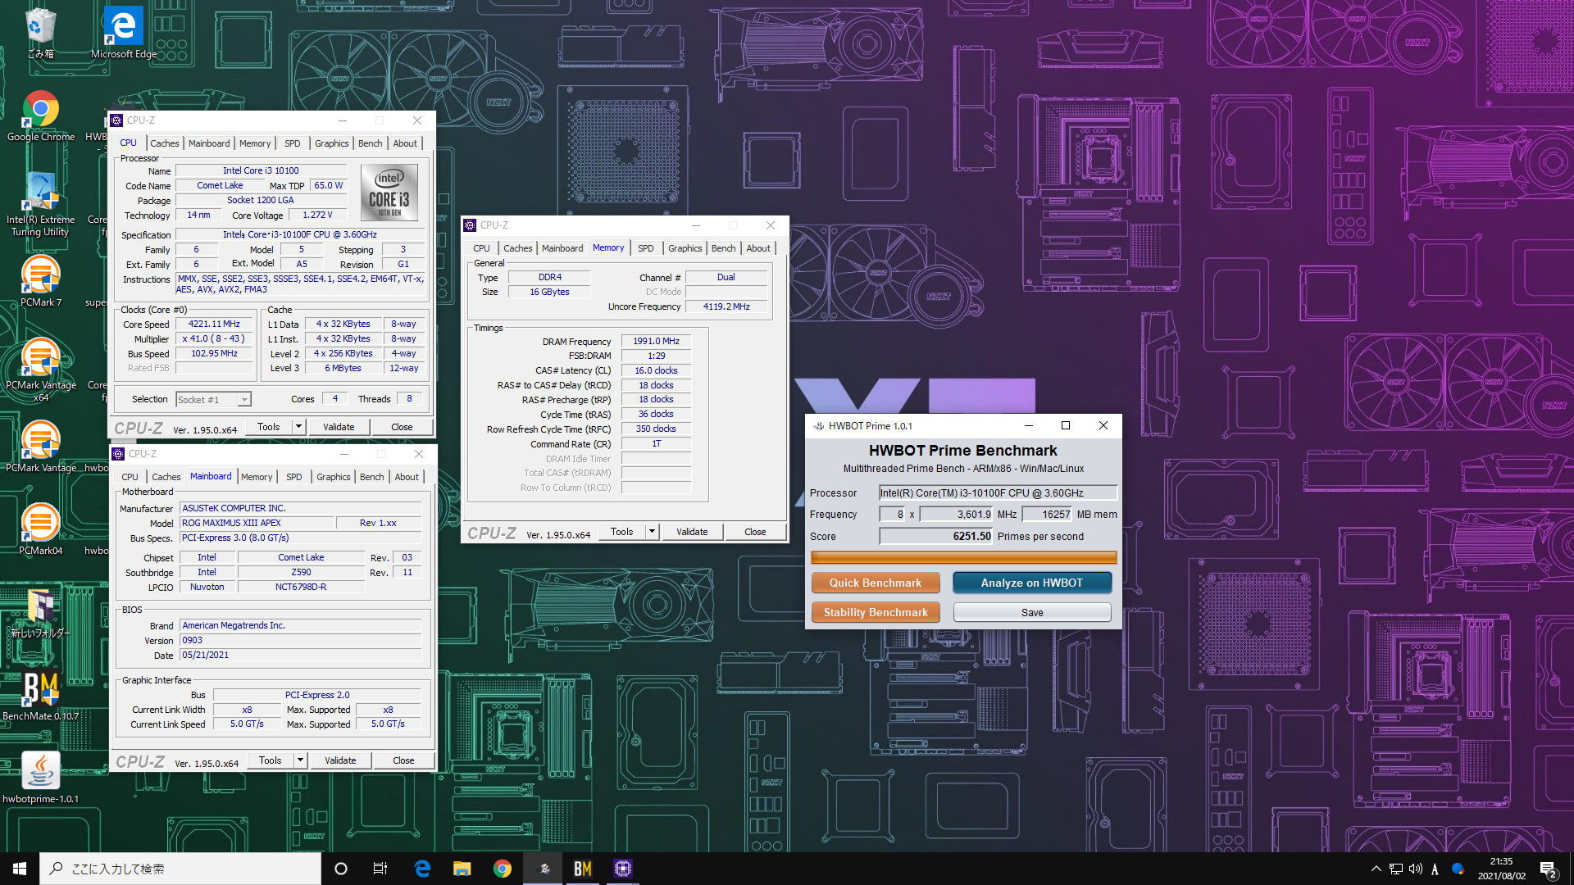Viewport: 1574px width, 885px height.
Task: Open Memory tab in top CPU-Z window
Action: pyautogui.click(x=255, y=143)
